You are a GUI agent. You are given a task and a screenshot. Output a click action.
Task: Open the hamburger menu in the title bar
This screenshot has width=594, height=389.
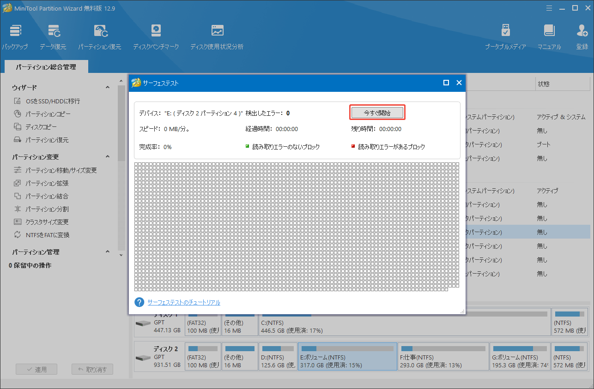point(549,8)
